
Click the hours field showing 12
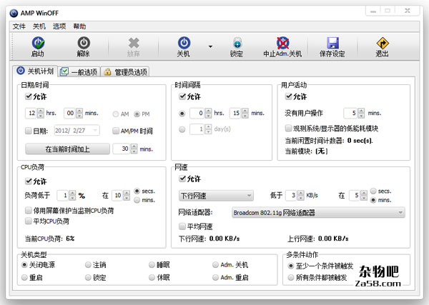pyautogui.click(x=31, y=113)
